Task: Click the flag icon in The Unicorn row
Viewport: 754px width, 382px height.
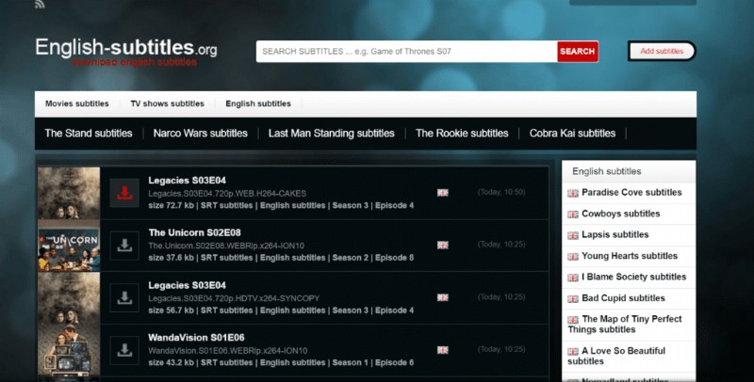Action: click(443, 245)
